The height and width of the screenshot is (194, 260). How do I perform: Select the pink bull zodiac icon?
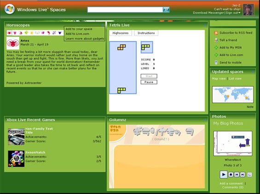tap(15, 33)
